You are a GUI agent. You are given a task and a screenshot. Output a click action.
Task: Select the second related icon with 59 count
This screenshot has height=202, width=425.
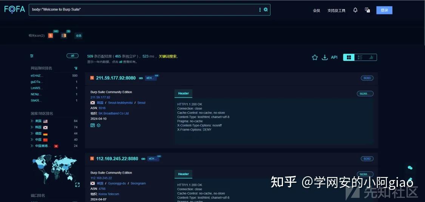pyautogui.click(x=64, y=35)
